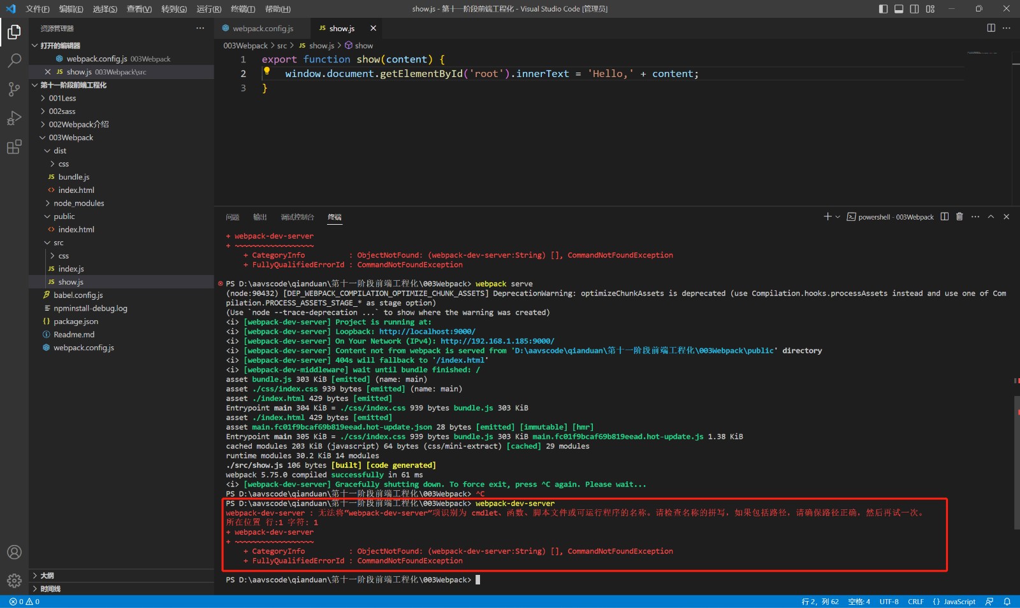Close show.js in open editors list

pos(48,72)
